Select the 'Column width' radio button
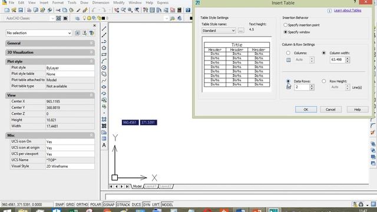Viewport: 377px width, 212px height. point(324,53)
